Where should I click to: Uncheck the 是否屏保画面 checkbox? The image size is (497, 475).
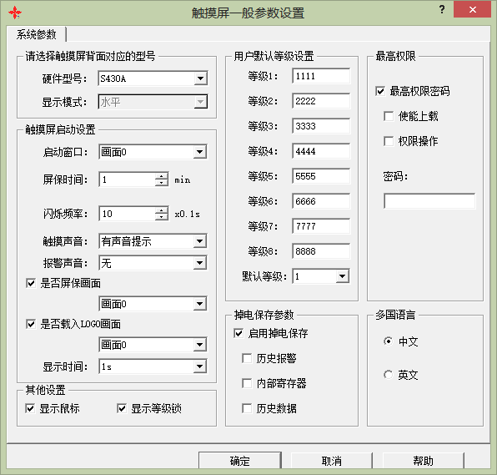coord(31,283)
